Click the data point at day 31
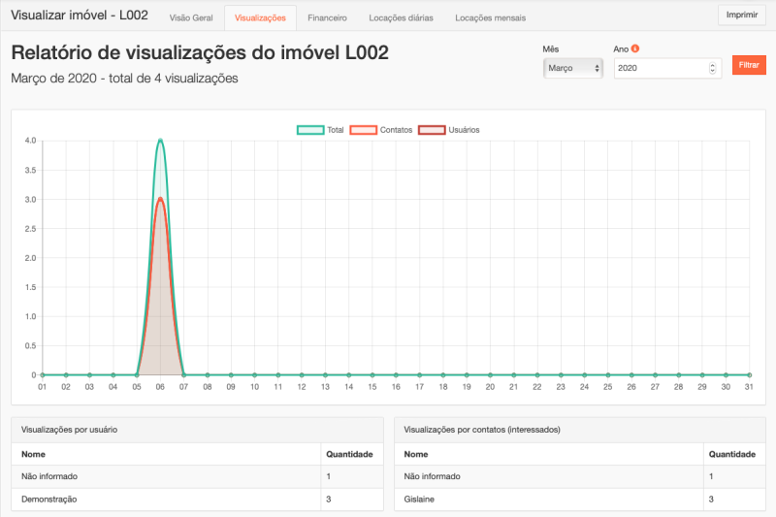This screenshot has width=776, height=517. (x=749, y=374)
